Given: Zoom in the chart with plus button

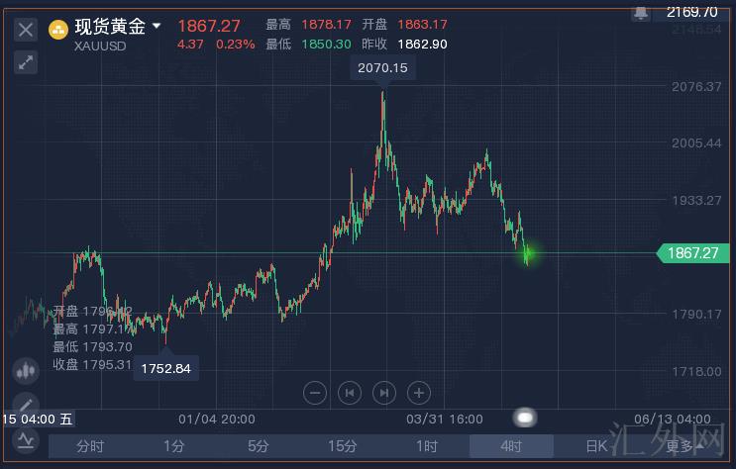Looking at the screenshot, I should 419,393.
